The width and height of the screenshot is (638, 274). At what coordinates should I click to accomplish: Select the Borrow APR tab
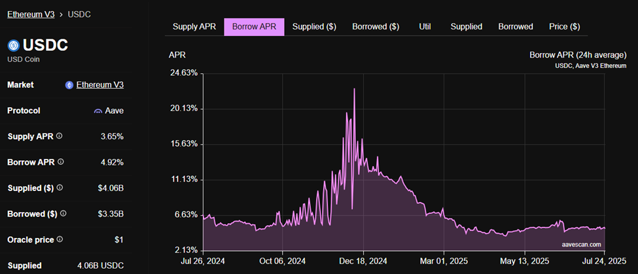255,27
